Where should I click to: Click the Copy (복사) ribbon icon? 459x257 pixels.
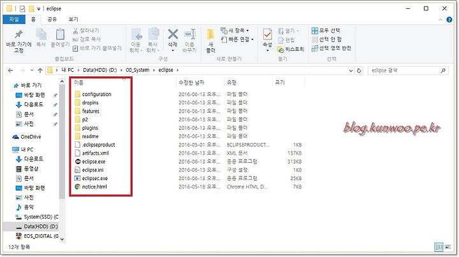coord(41,34)
